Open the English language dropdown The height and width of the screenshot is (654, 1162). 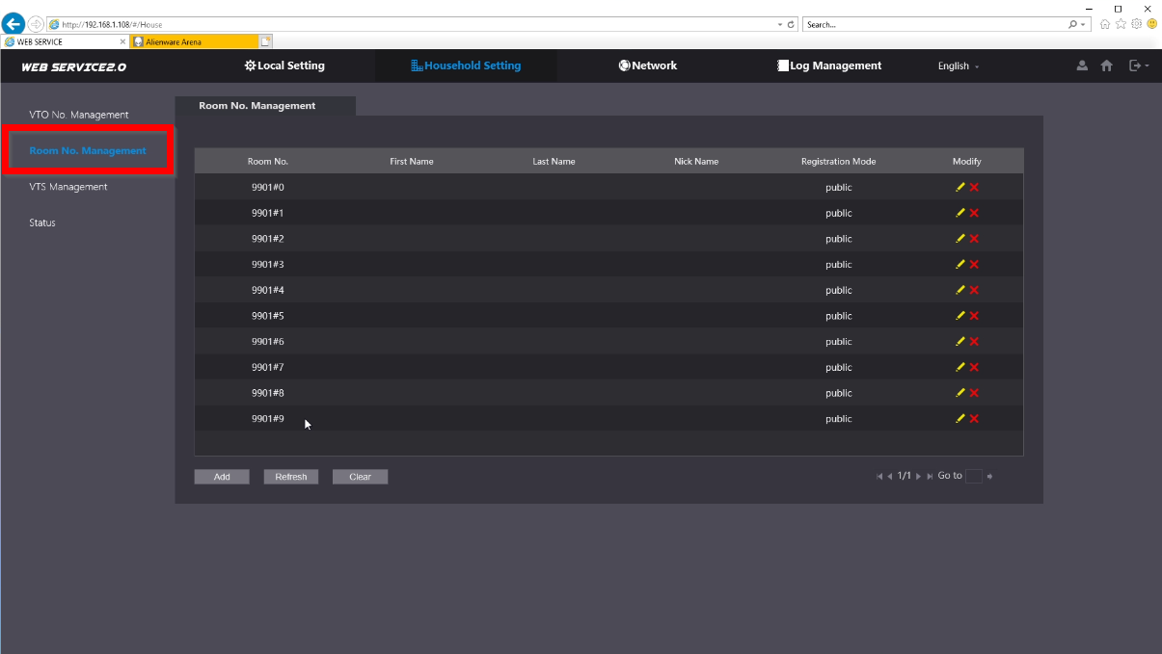pos(958,66)
